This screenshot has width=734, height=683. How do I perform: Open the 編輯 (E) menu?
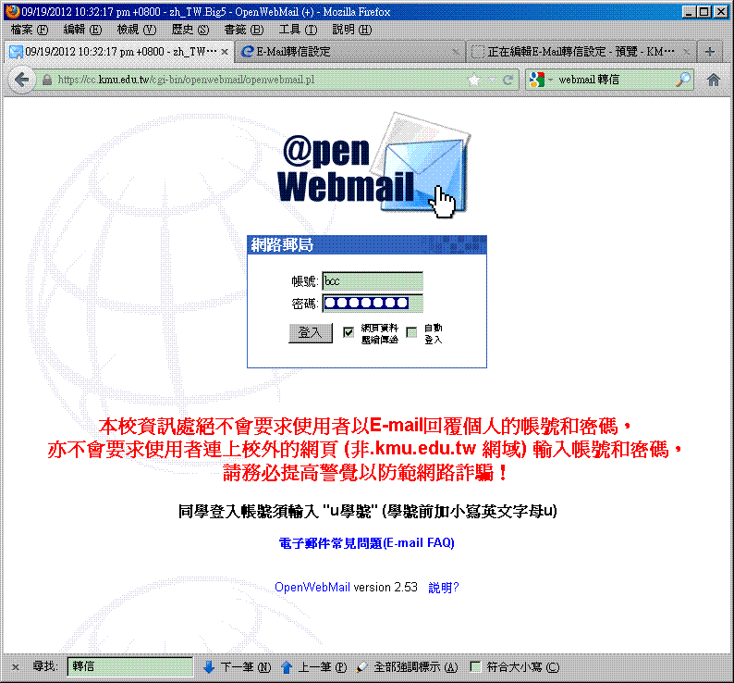[82, 30]
